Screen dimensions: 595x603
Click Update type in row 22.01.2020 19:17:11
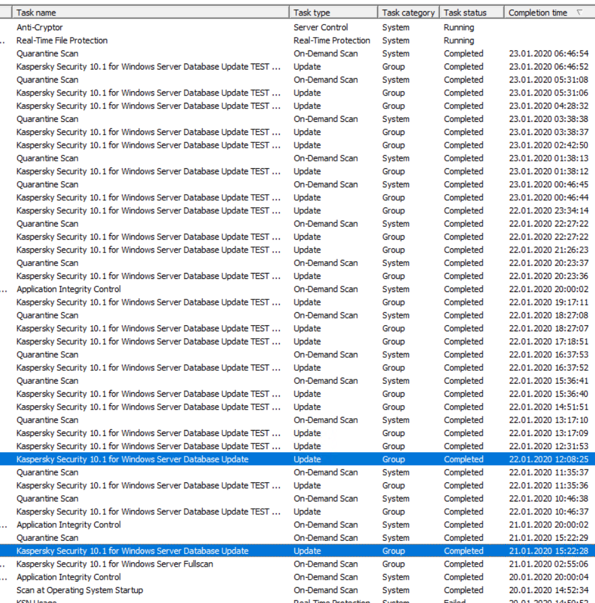pyautogui.click(x=307, y=302)
